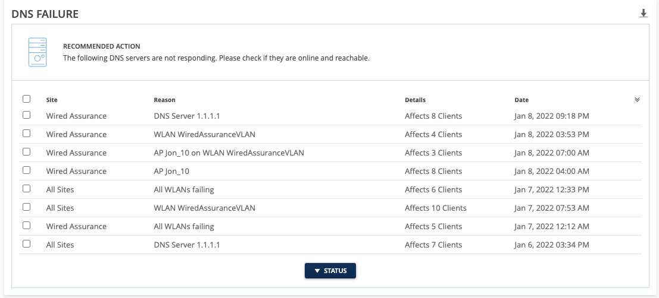Select checkbox for Affects 4 Clients row
The image size is (659, 298).
[27, 134]
